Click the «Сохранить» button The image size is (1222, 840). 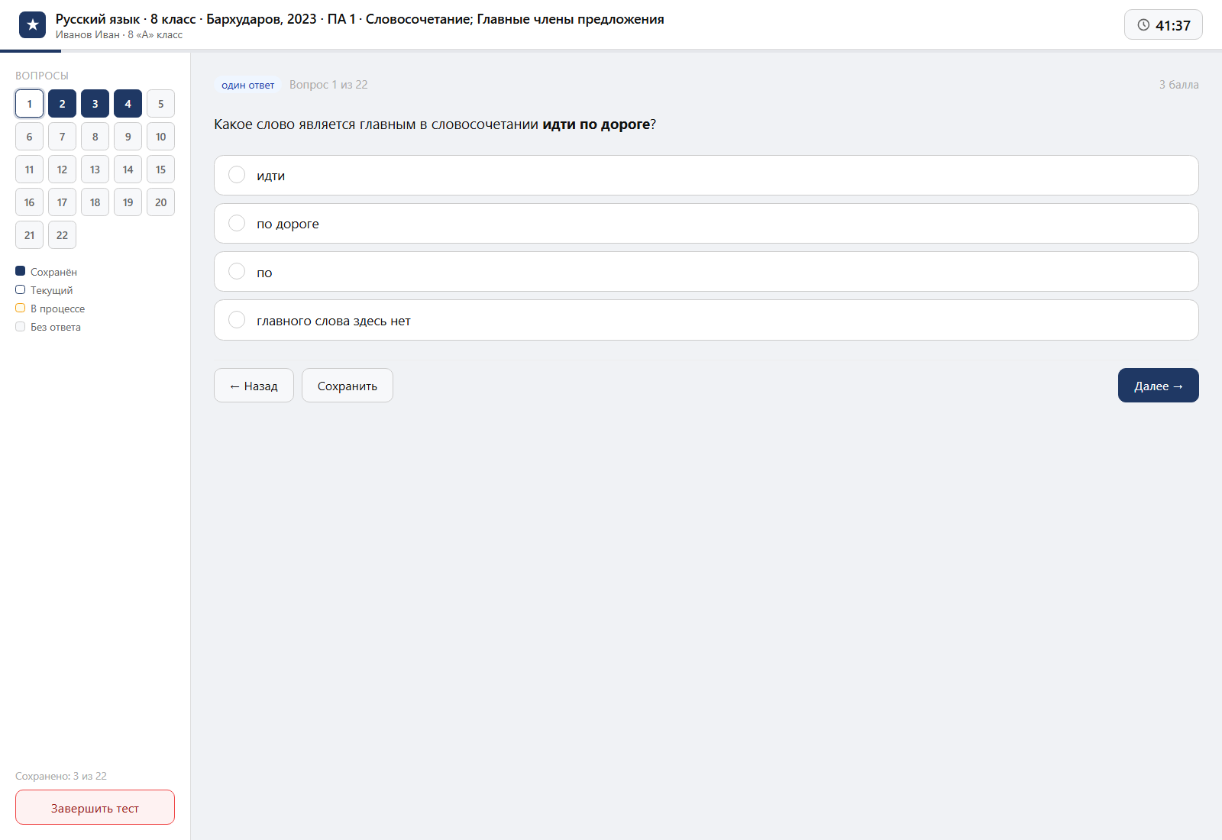click(348, 386)
